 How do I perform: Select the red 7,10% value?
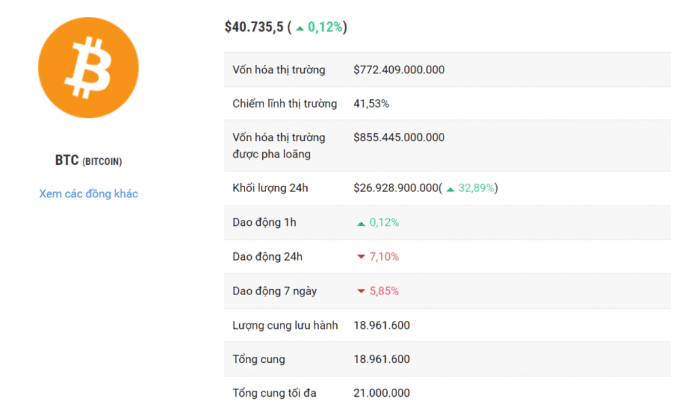click(x=384, y=256)
